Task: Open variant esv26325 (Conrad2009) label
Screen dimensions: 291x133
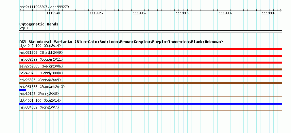Action: point(40,80)
